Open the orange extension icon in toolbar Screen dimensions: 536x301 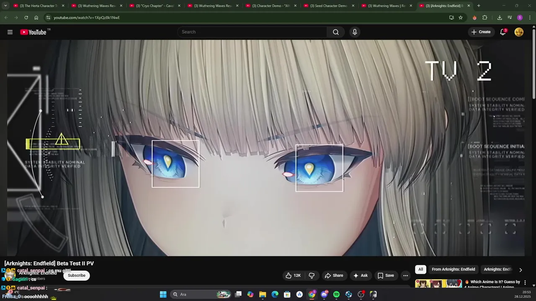(x=474, y=18)
